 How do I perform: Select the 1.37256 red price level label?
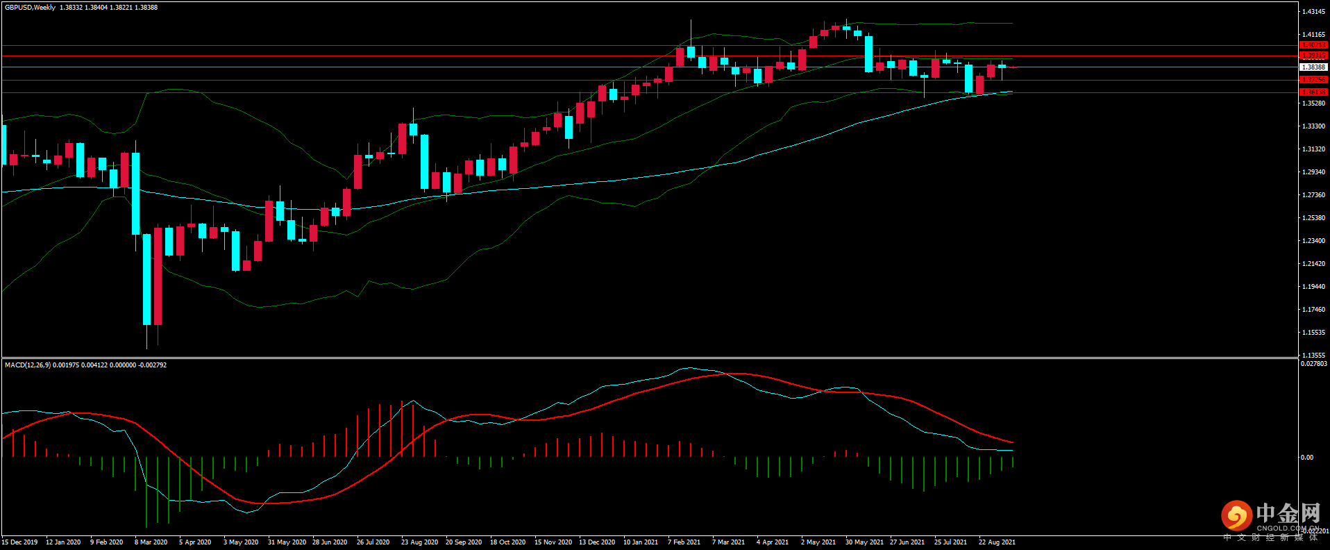[1313, 80]
